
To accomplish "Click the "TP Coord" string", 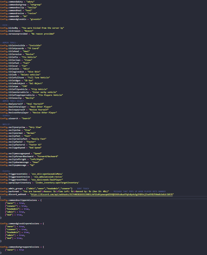I will click(x=33, y=49).
